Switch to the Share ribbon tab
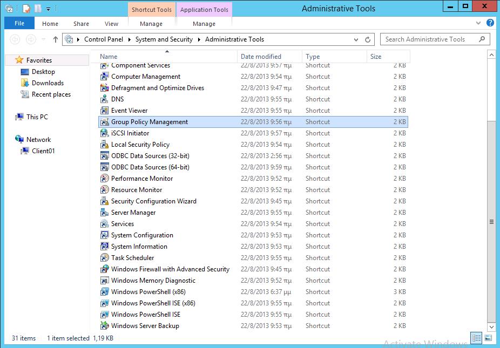This screenshot has width=500, height=348. click(x=81, y=24)
